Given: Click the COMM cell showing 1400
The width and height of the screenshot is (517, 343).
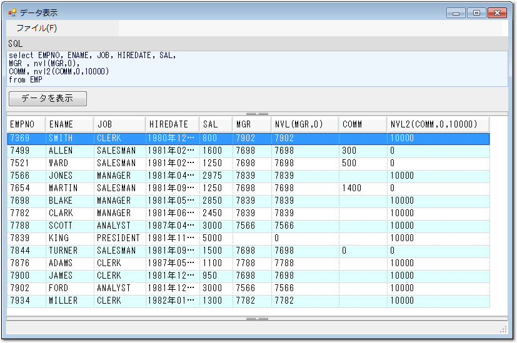Looking at the screenshot, I should click(x=363, y=188).
